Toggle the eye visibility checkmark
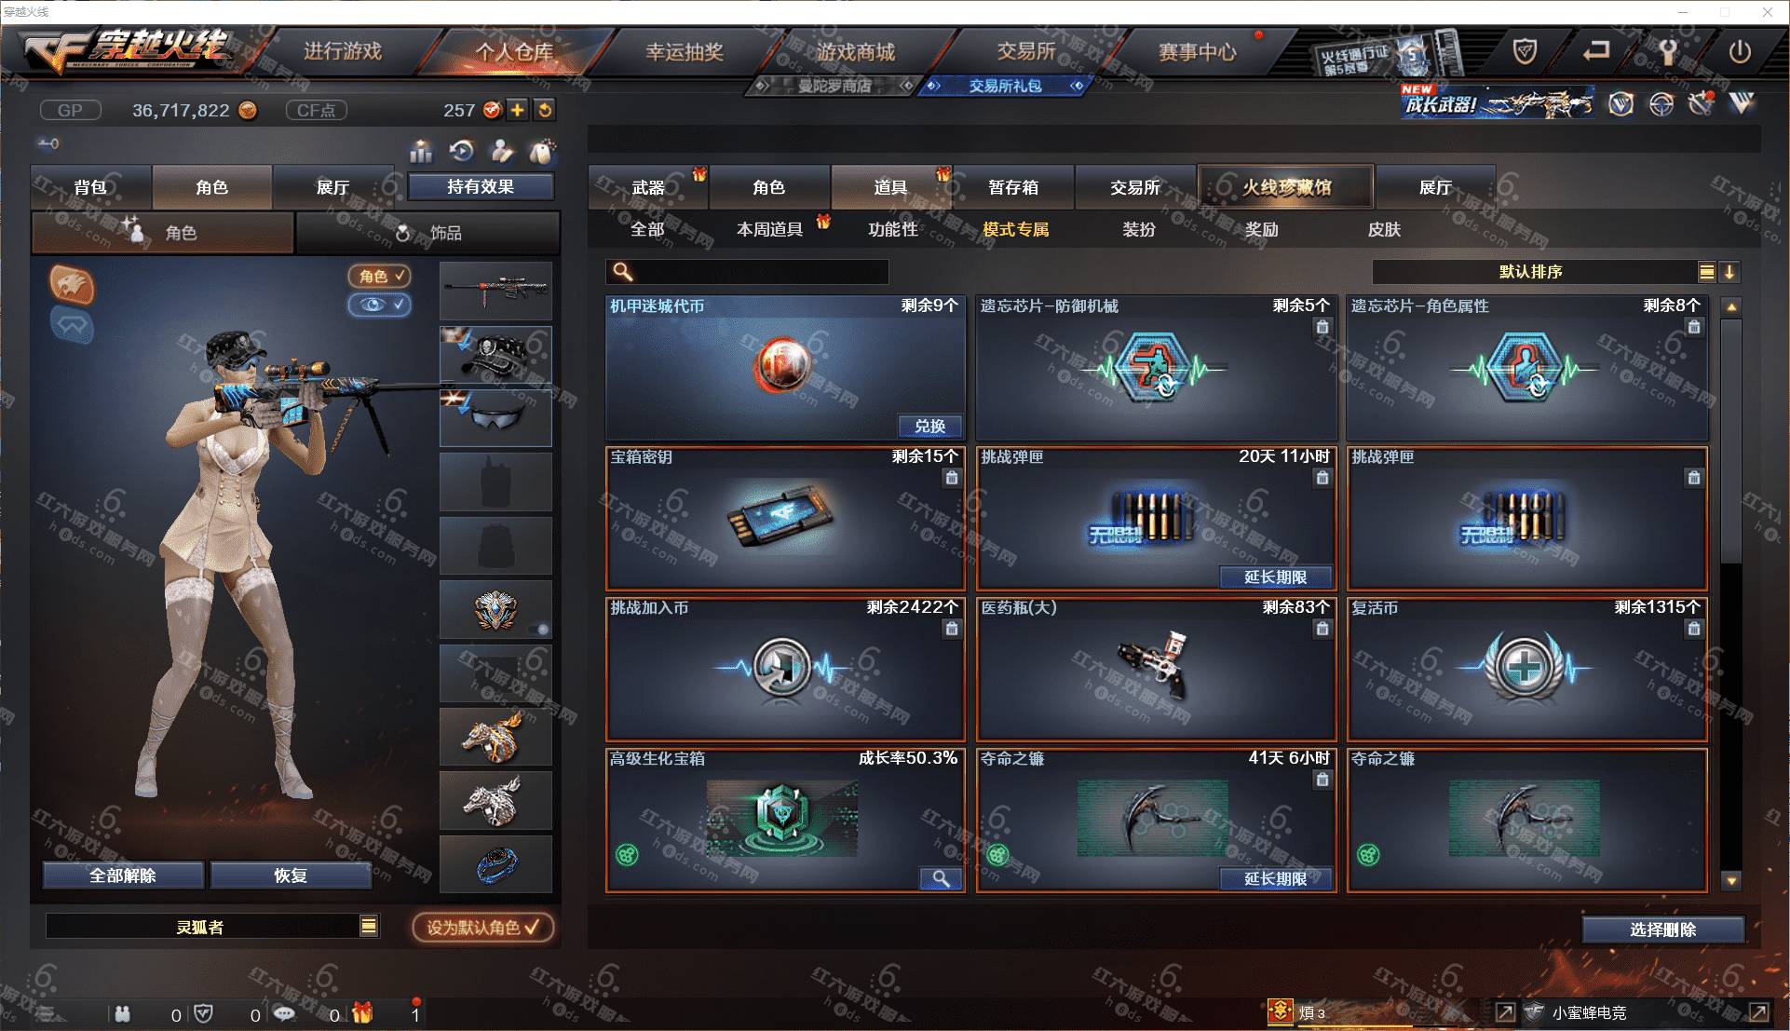The width and height of the screenshot is (1790, 1031). point(379,305)
